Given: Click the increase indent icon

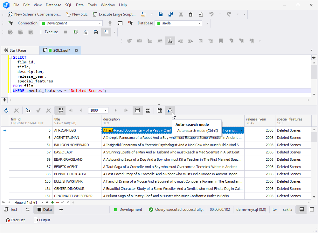Looking at the screenshot, I should (190, 41).
